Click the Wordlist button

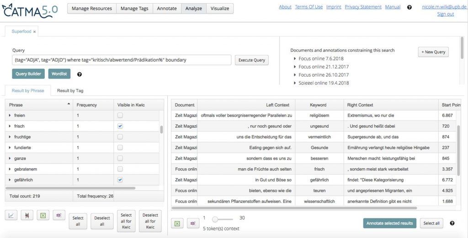tap(59, 74)
